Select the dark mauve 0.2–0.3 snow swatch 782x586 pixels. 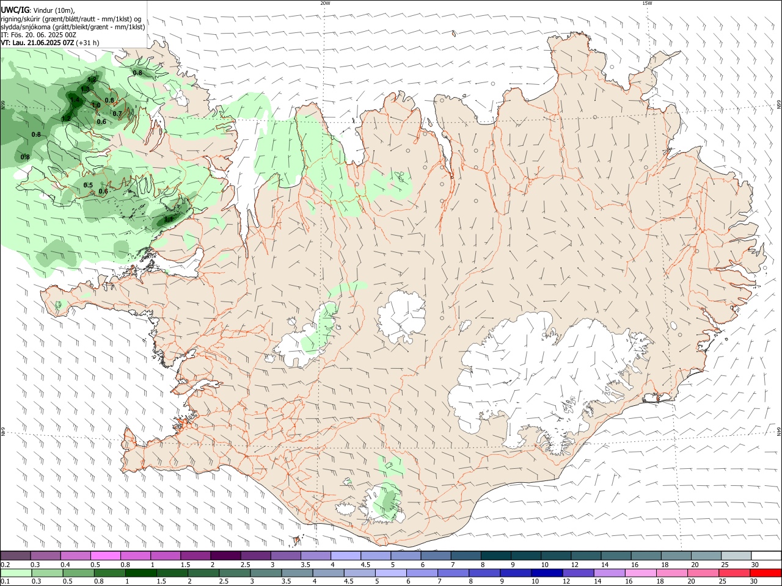15,555
